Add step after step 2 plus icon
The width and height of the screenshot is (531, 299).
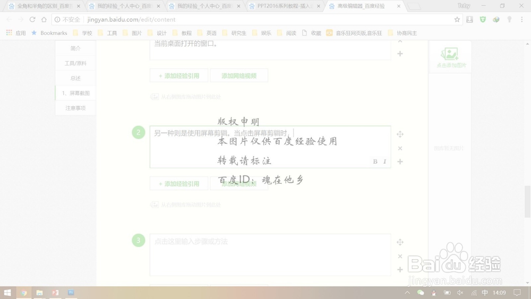click(x=400, y=161)
